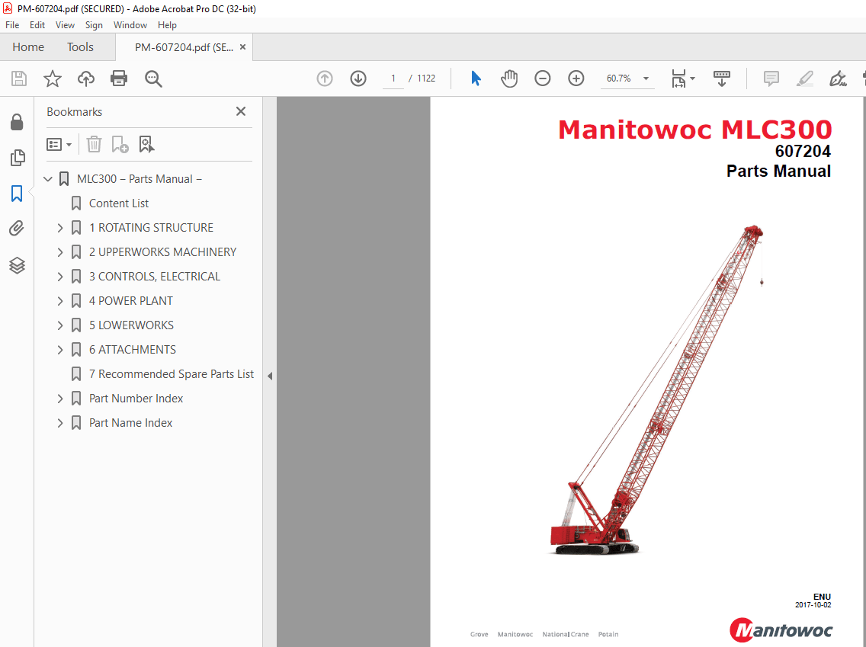Open the Edit menu
The image size is (866, 647).
tap(37, 24)
